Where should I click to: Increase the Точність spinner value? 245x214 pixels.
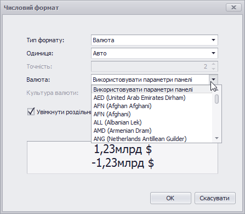click(x=213, y=64)
